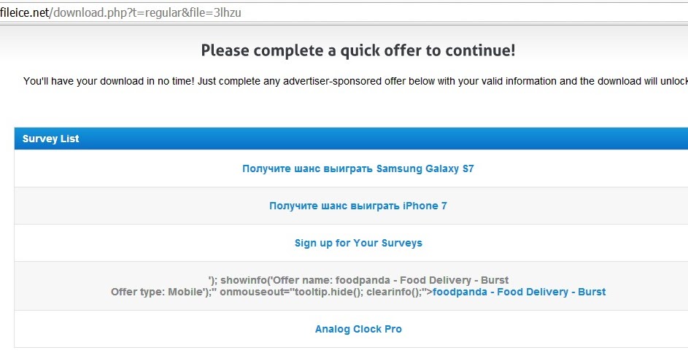Image resolution: width=688 pixels, height=361 pixels.
Task: Click the Sign up for Your Surveys link
Action: 358,243
